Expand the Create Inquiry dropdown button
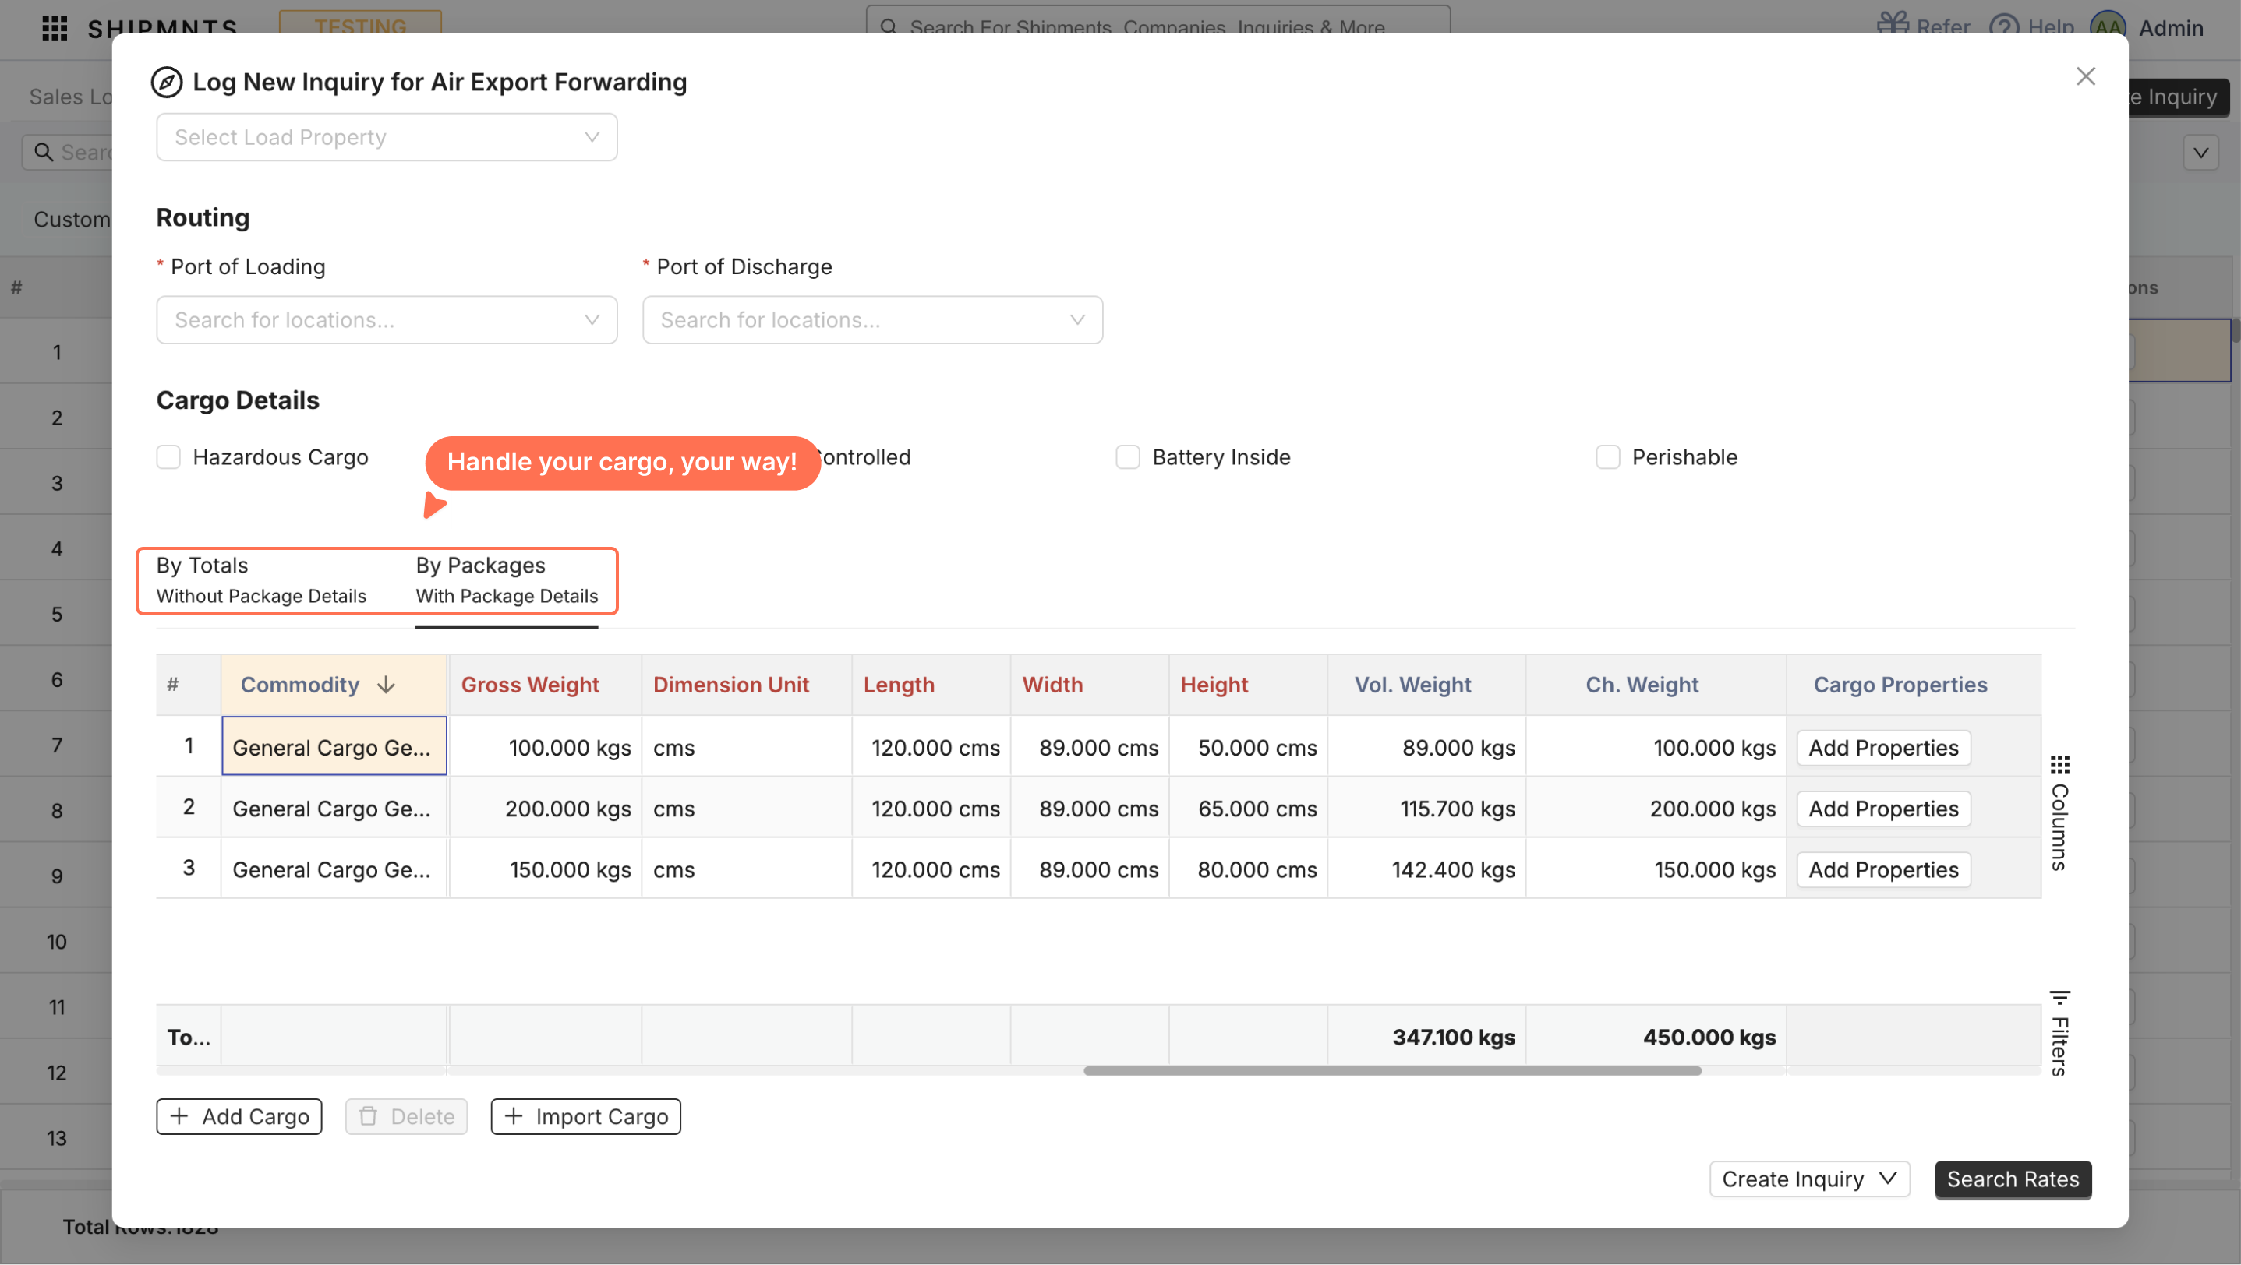This screenshot has width=2241, height=1265. (x=1809, y=1180)
